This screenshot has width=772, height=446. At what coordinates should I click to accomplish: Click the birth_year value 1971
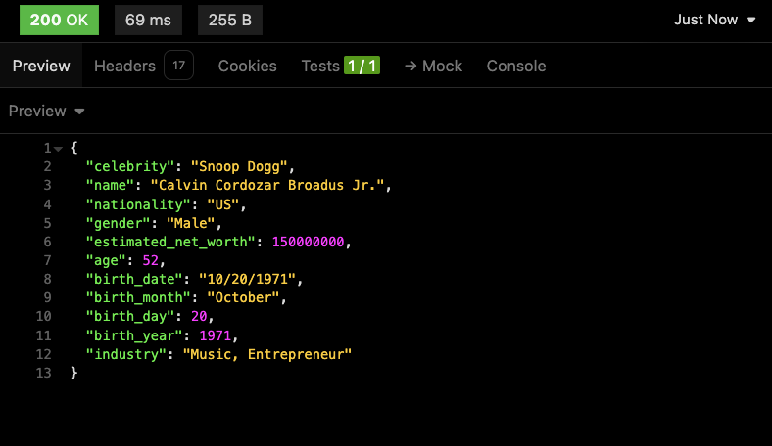[216, 335]
